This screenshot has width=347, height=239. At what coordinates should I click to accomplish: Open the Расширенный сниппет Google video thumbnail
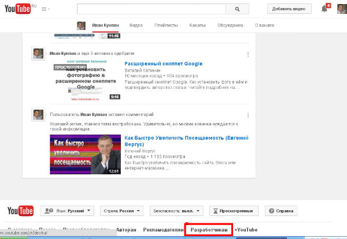pos(86,80)
